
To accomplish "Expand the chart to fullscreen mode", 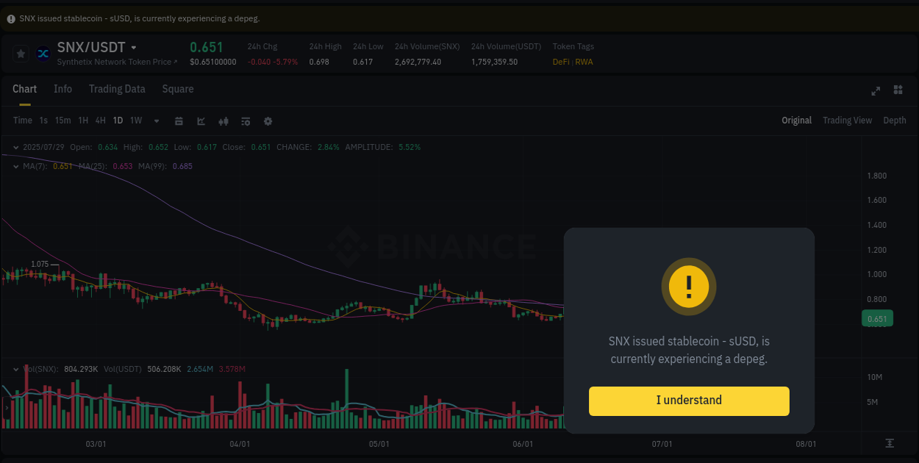I will [x=876, y=91].
